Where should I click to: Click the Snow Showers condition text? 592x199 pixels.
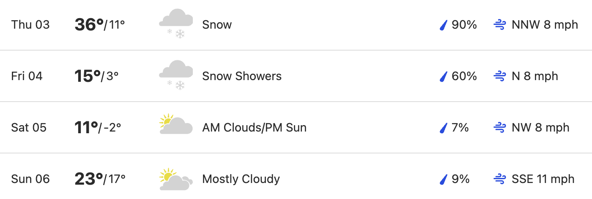242,76
